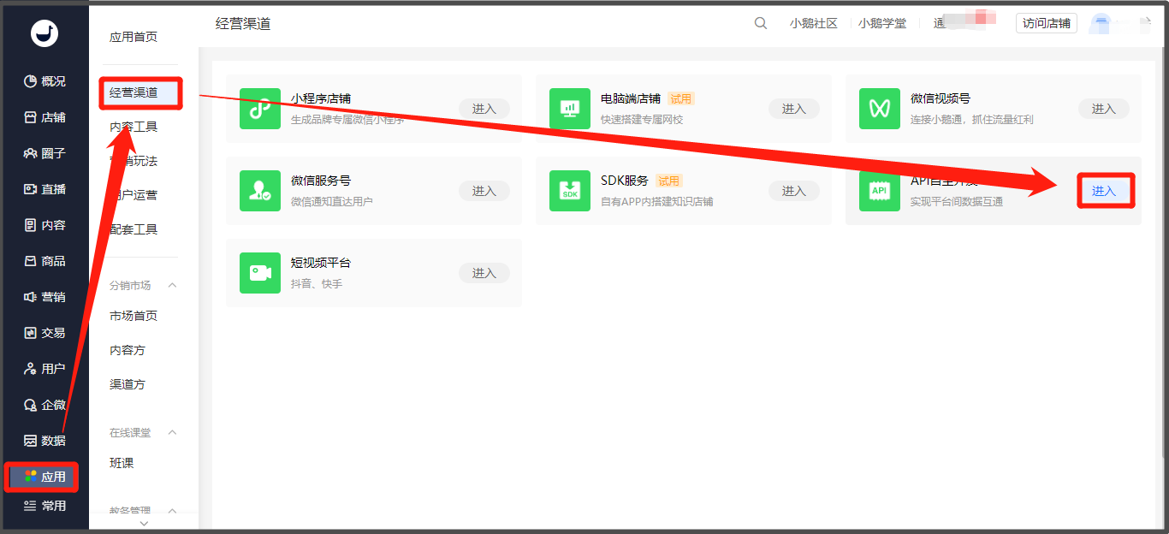1169x534 pixels.
Task: Click the 微信视频号 title text
Action: (941, 98)
